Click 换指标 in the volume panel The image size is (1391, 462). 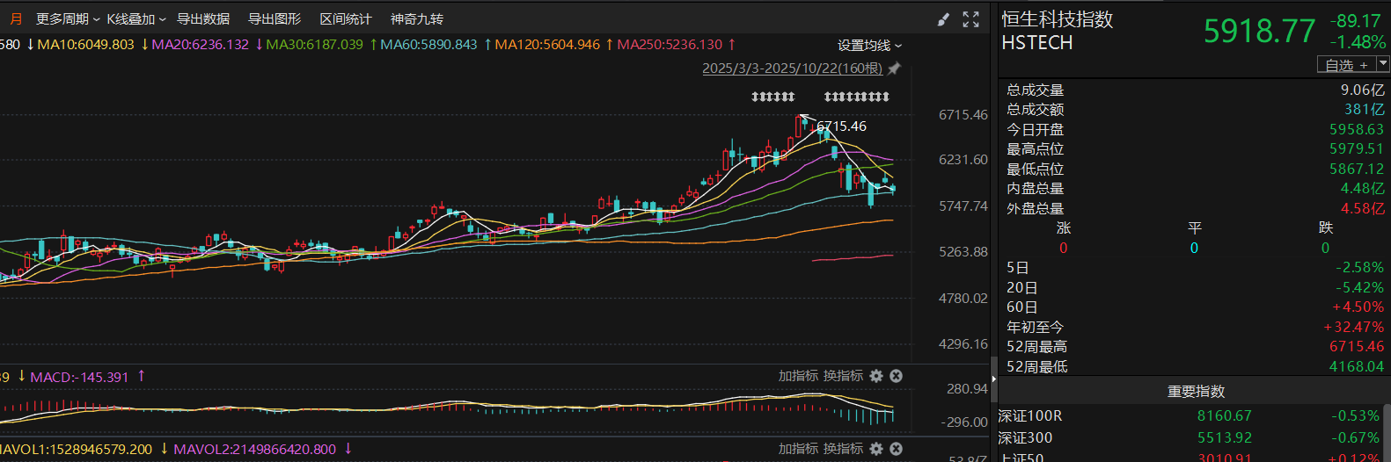844,449
